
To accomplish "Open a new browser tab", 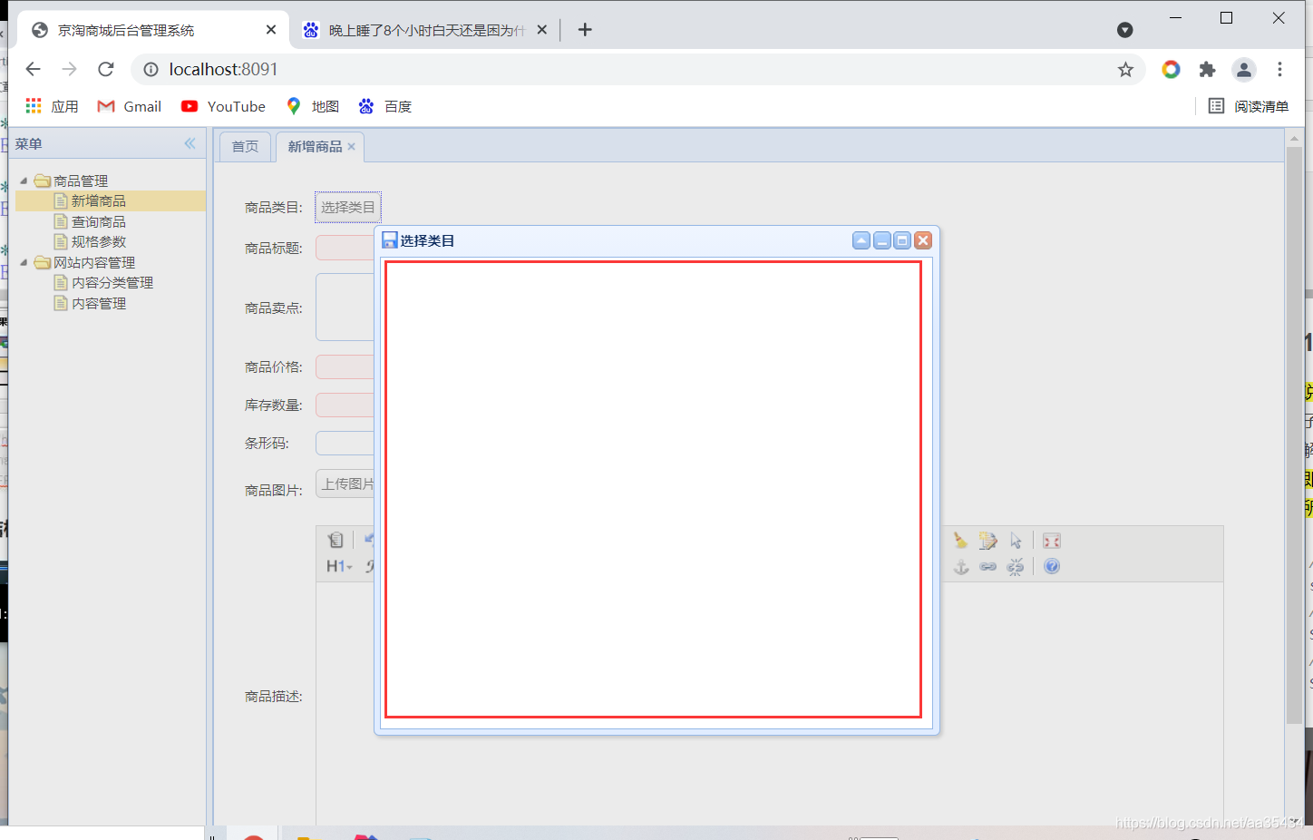I will (x=585, y=30).
